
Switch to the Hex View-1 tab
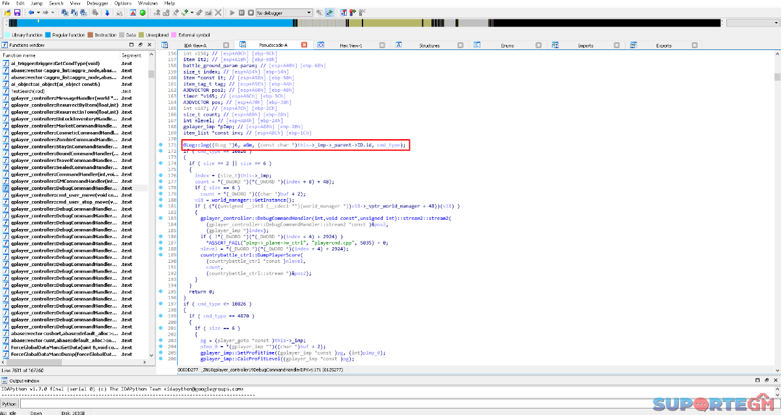click(351, 46)
